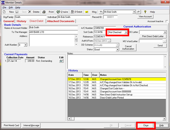
Task: Go to previous member with back arrow
Action: [x=101, y=12]
